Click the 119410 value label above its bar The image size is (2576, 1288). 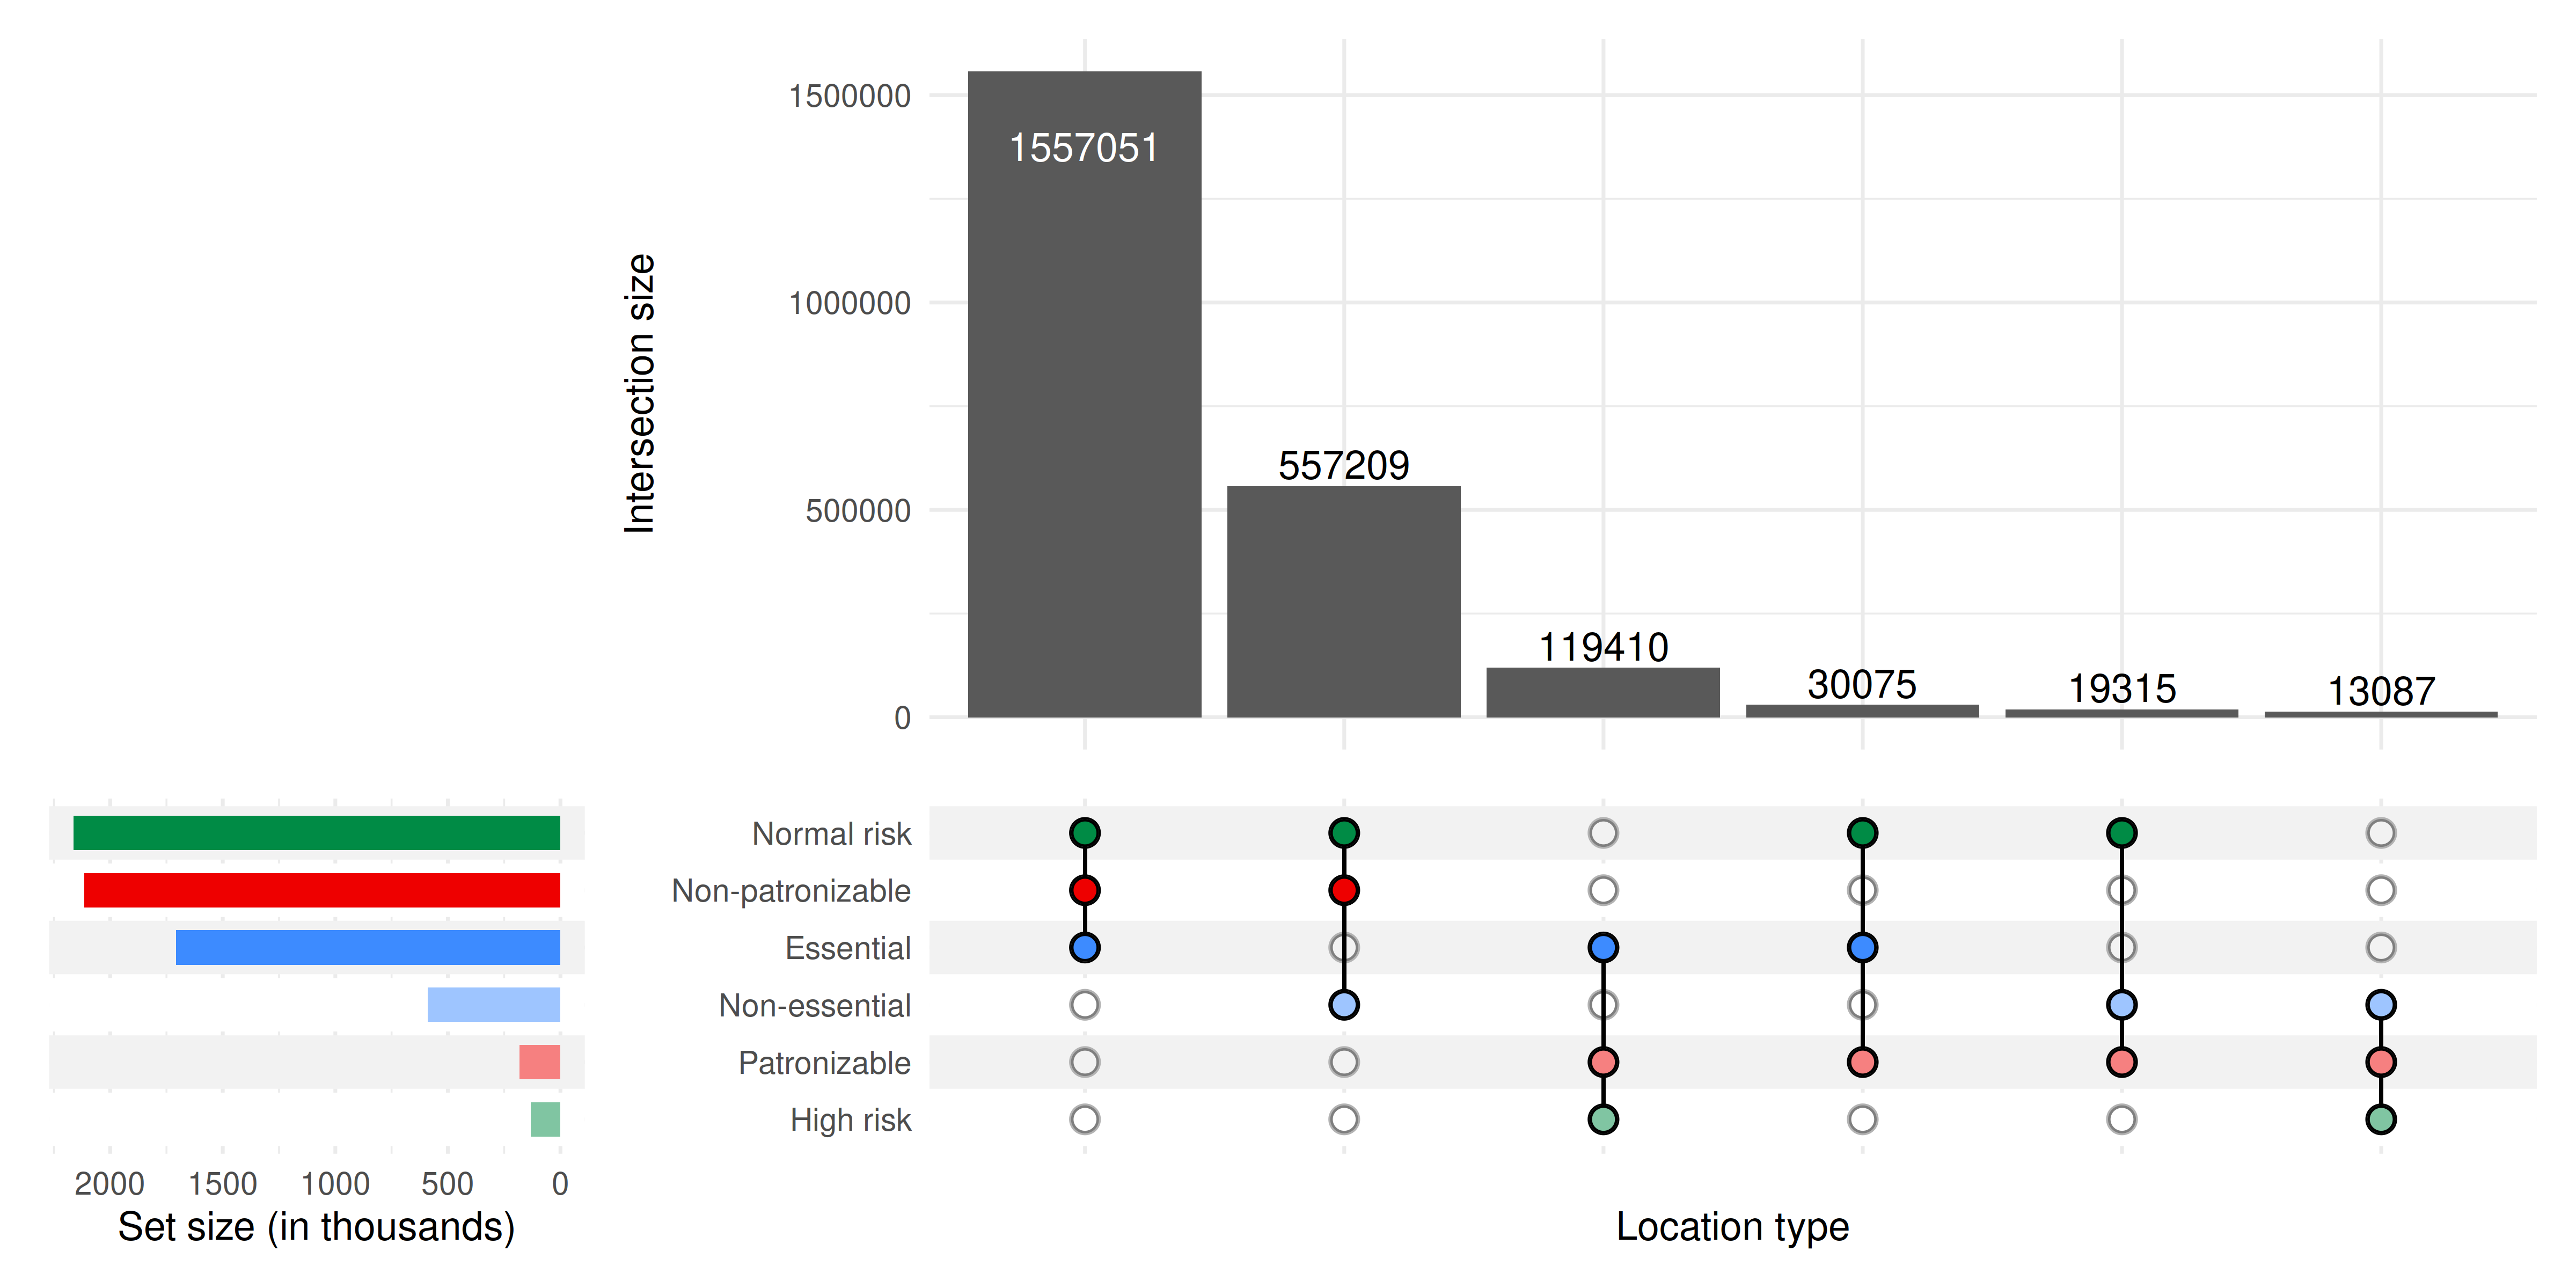tap(1602, 647)
